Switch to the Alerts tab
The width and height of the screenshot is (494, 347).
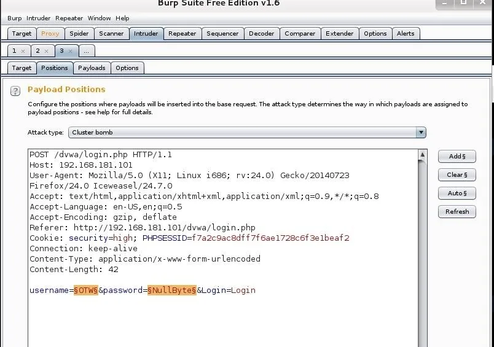406,33
